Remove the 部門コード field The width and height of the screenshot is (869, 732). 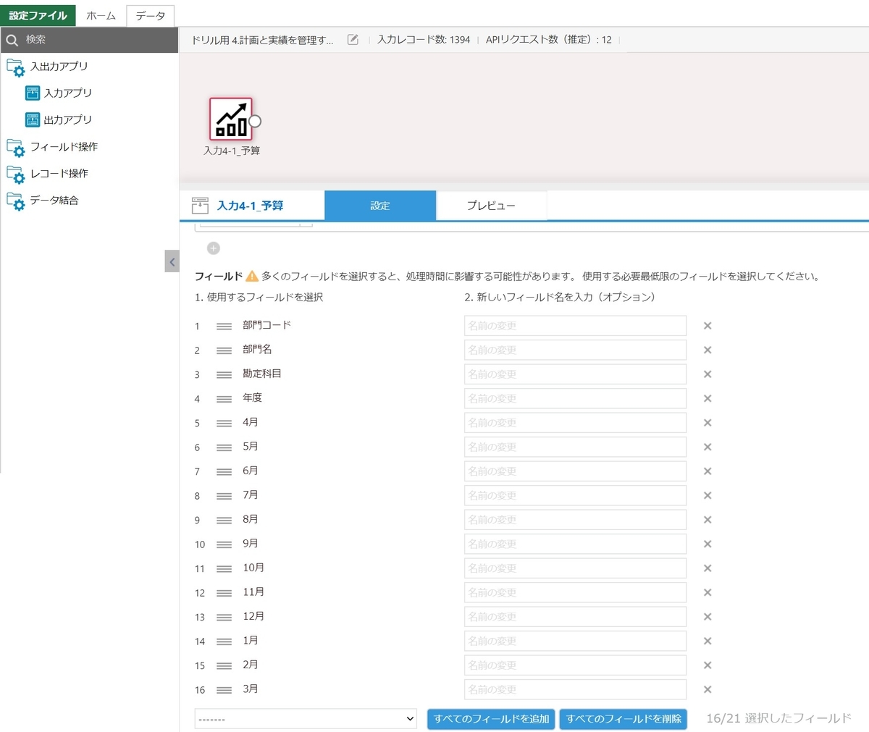pos(708,326)
